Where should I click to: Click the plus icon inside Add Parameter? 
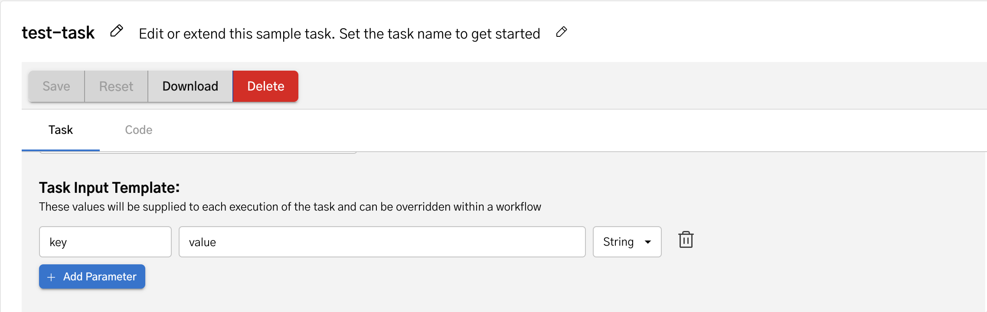(52, 276)
